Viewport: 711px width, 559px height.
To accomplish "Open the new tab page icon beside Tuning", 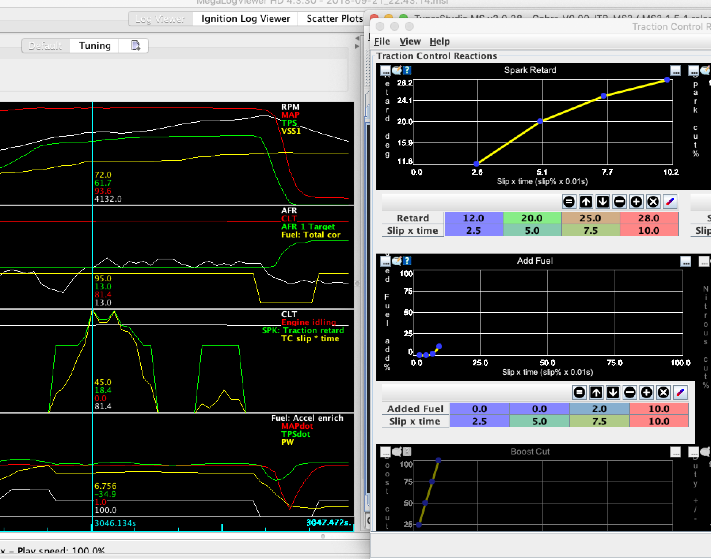I will [x=136, y=46].
